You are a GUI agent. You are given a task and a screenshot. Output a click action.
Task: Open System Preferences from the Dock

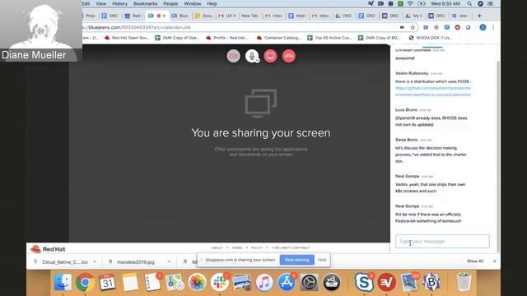309,282
